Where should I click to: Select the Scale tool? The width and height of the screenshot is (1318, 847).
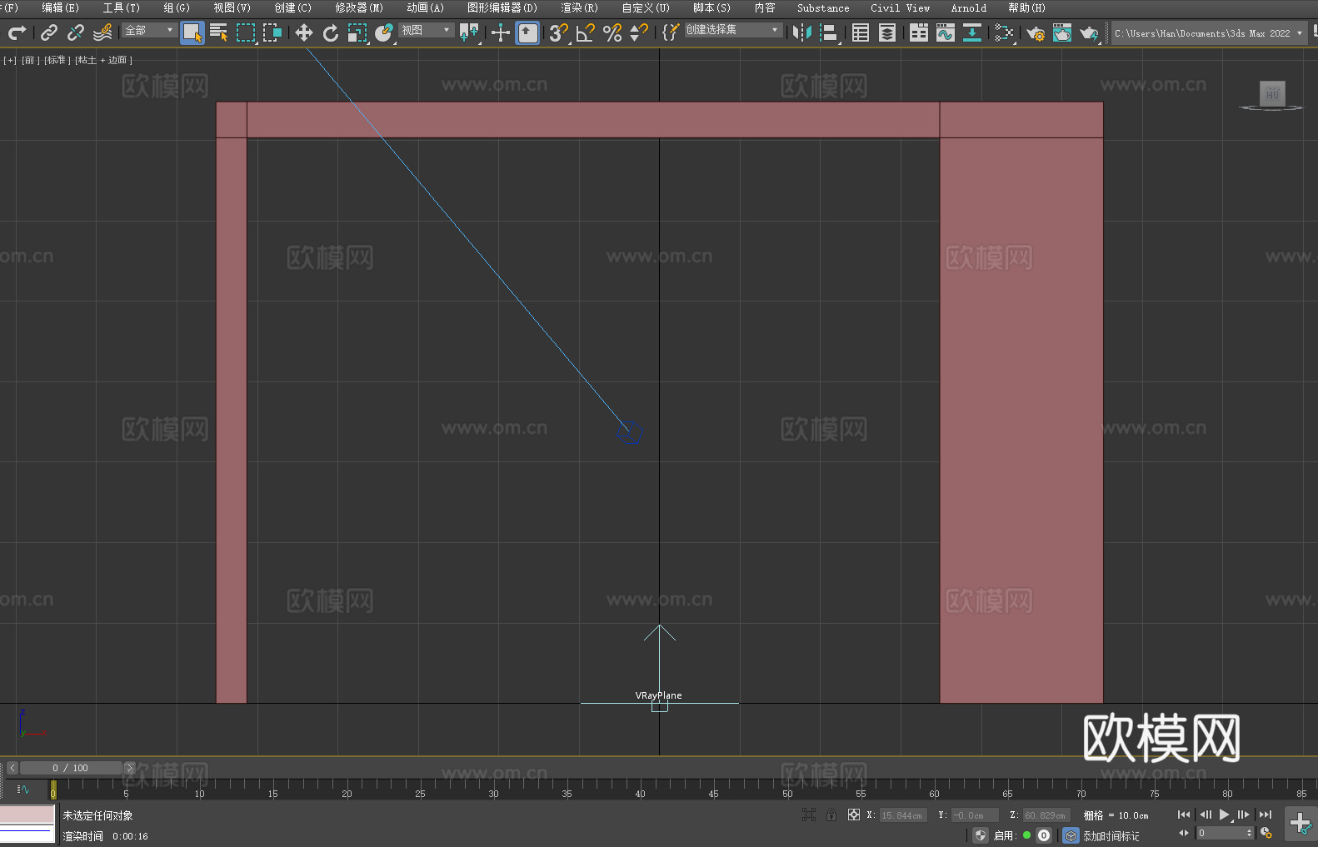357,32
